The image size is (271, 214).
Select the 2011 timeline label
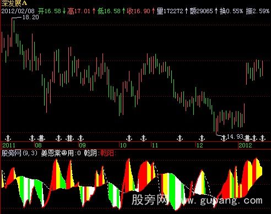[x=9, y=145]
